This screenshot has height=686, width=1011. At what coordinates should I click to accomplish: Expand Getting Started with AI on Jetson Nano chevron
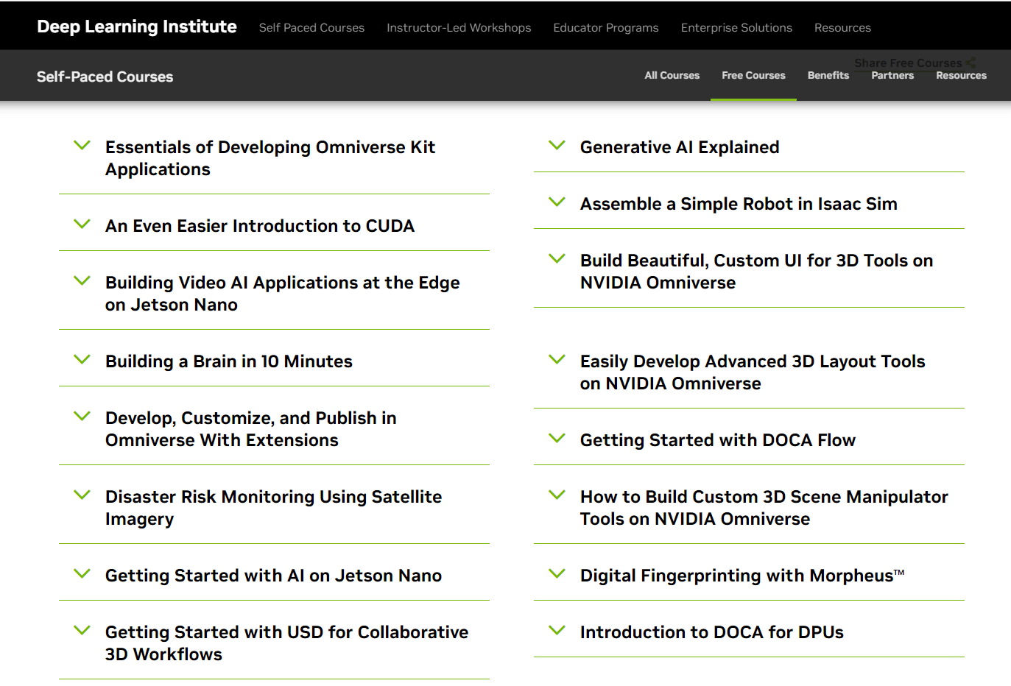82,573
